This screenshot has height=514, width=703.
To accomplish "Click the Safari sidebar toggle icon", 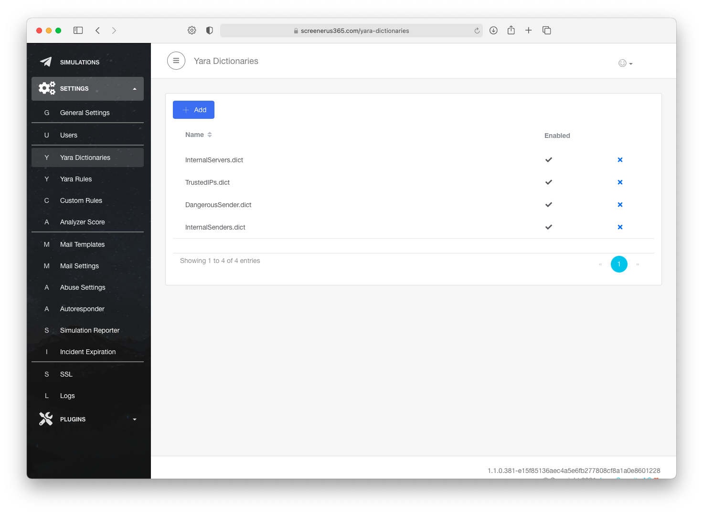I will point(78,31).
